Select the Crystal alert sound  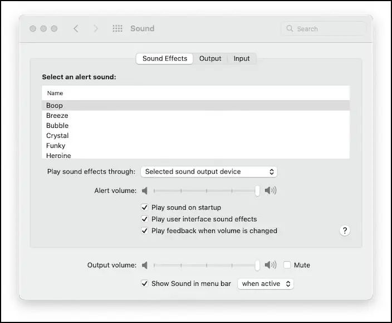58,136
